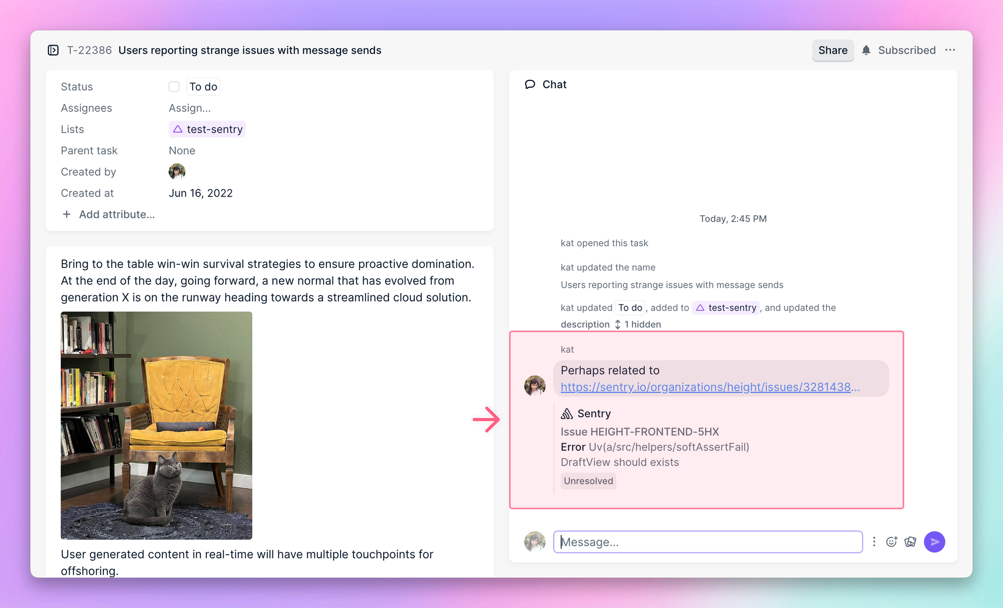Expand the 1 hidden activity
The width and height of the screenshot is (1003, 608).
637,324
